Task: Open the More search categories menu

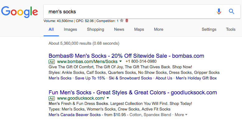Action: point(159,29)
